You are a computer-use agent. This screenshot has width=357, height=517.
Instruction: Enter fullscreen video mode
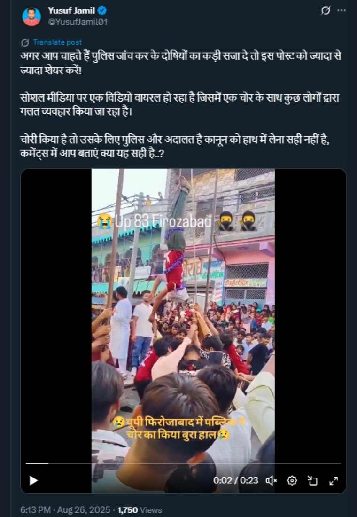click(334, 480)
